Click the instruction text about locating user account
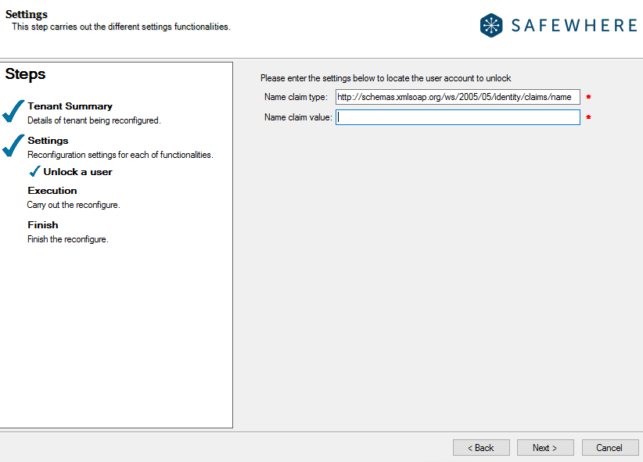The image size is (643, 462). 386,78
